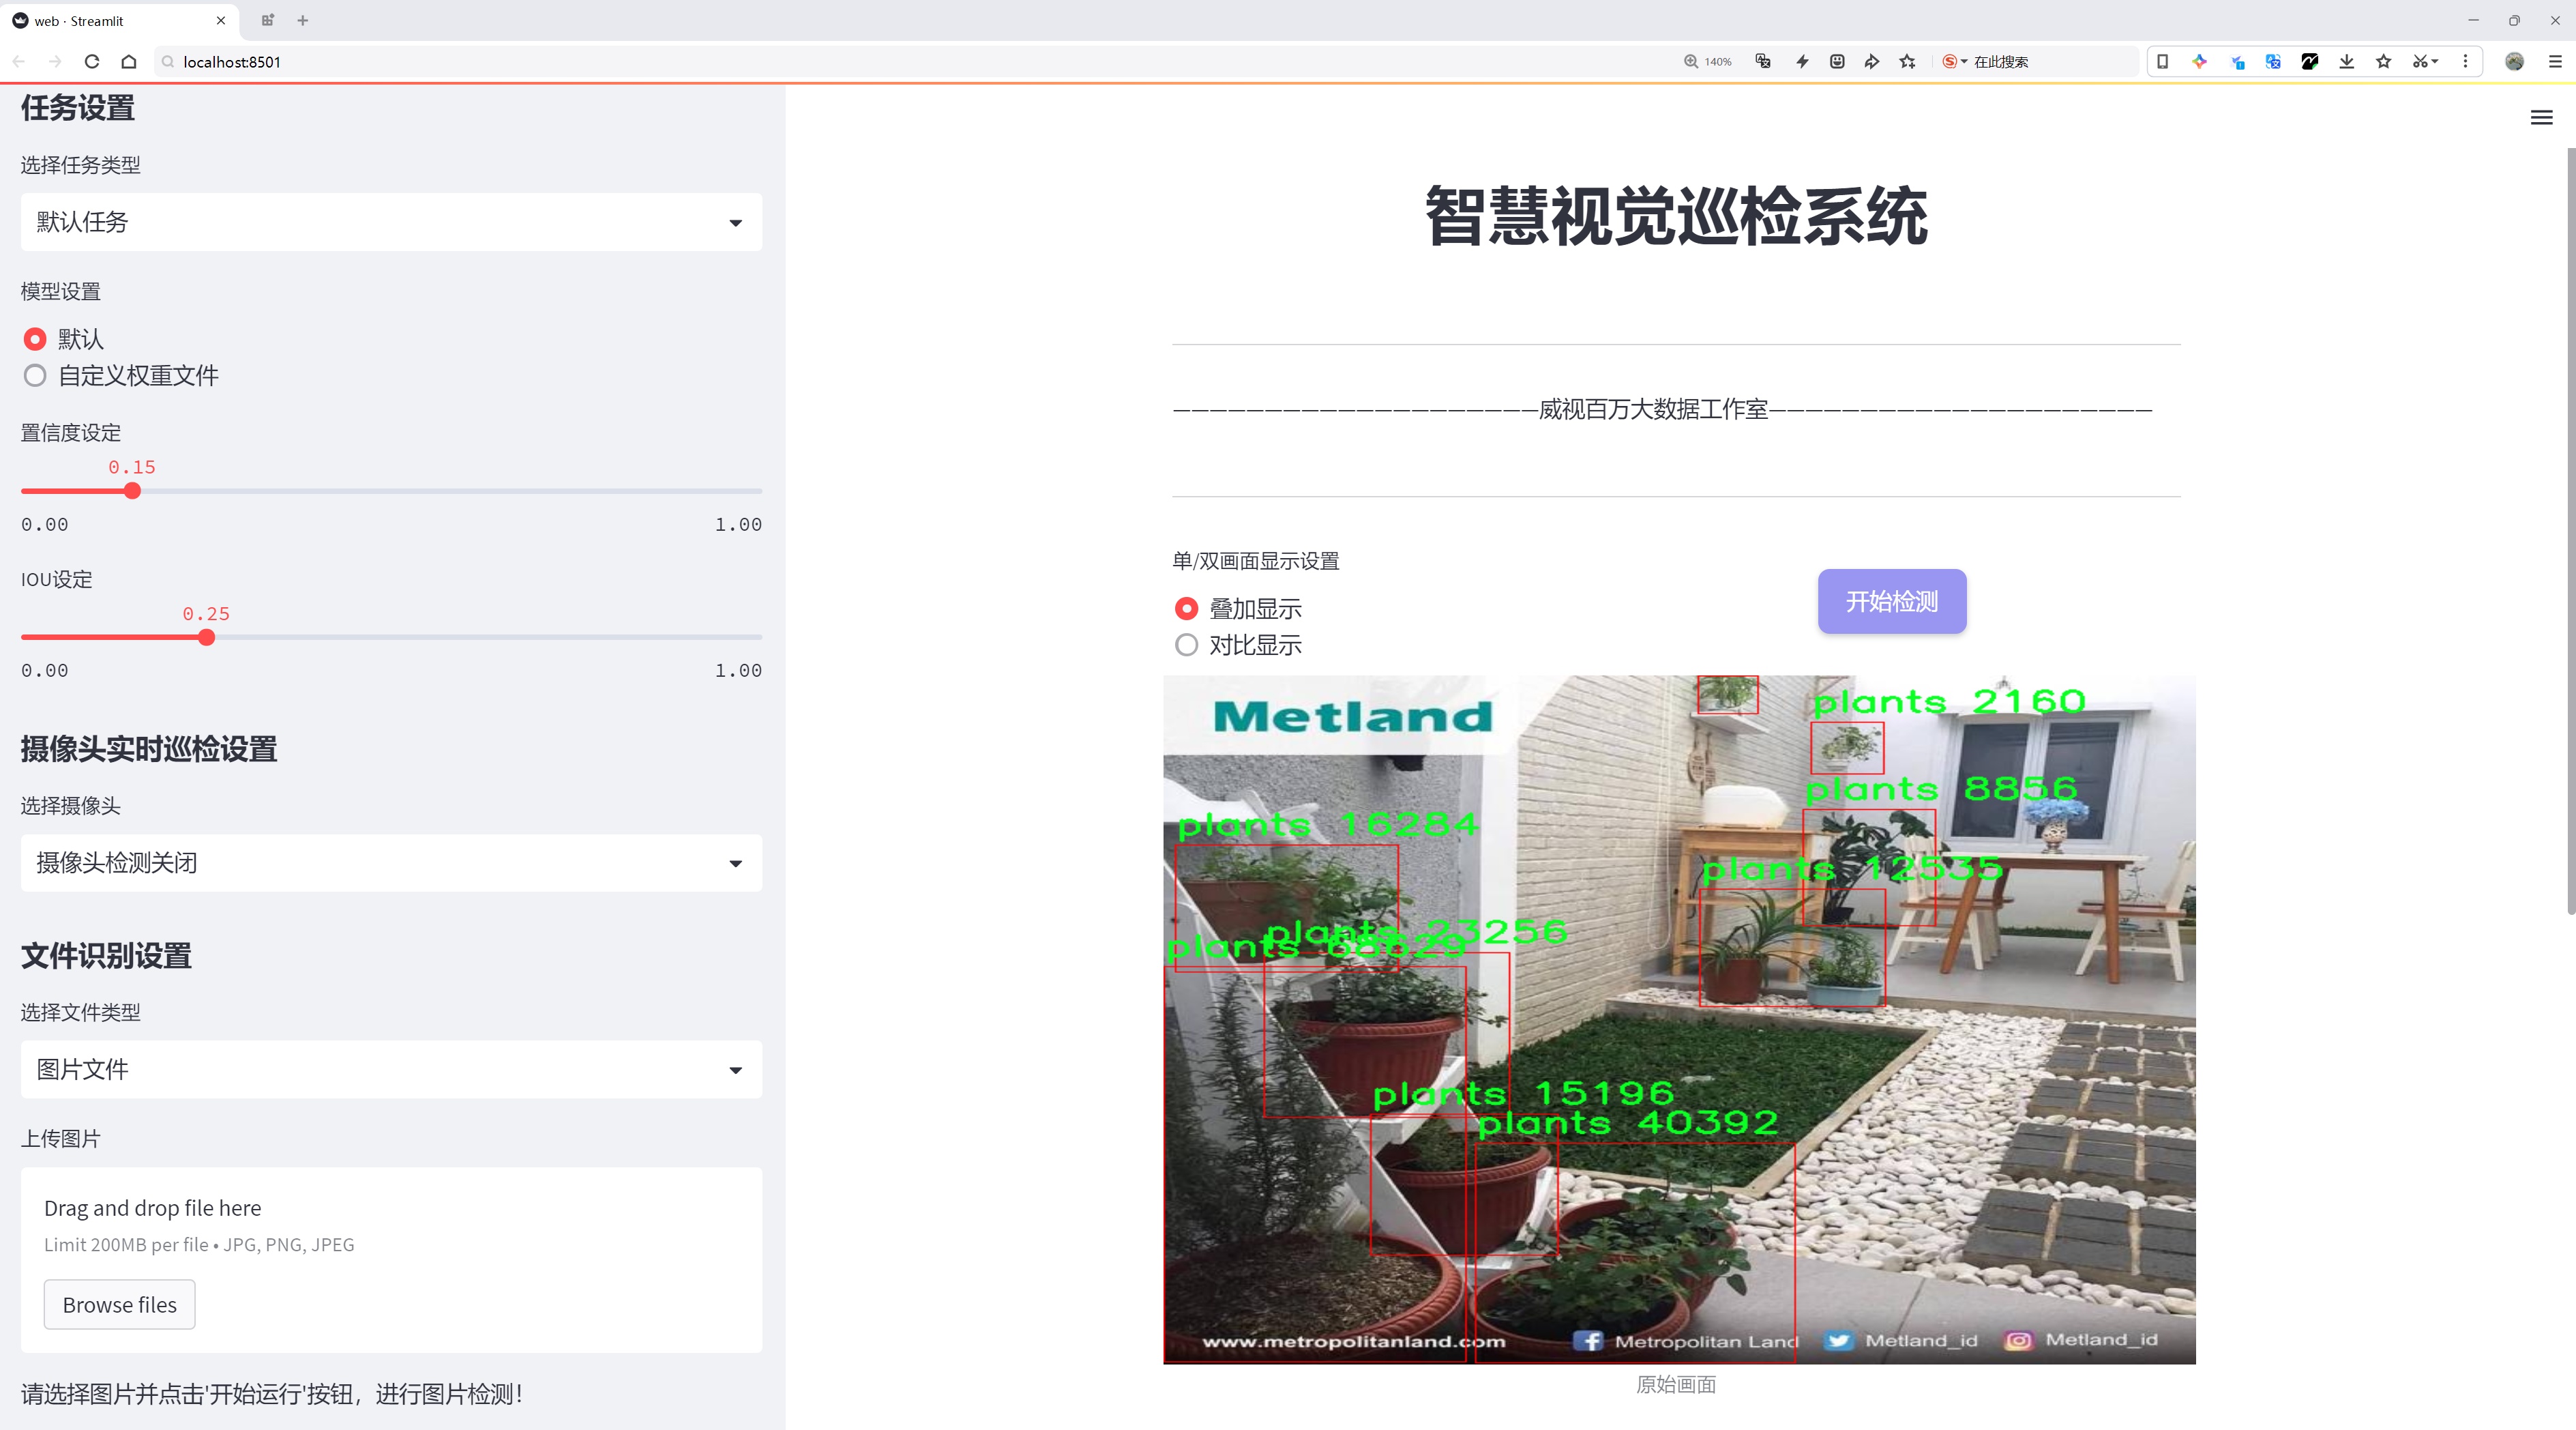Click the 文件识别设置 section heading
Screen dimensions: 2576x1430
pos(106,956)
